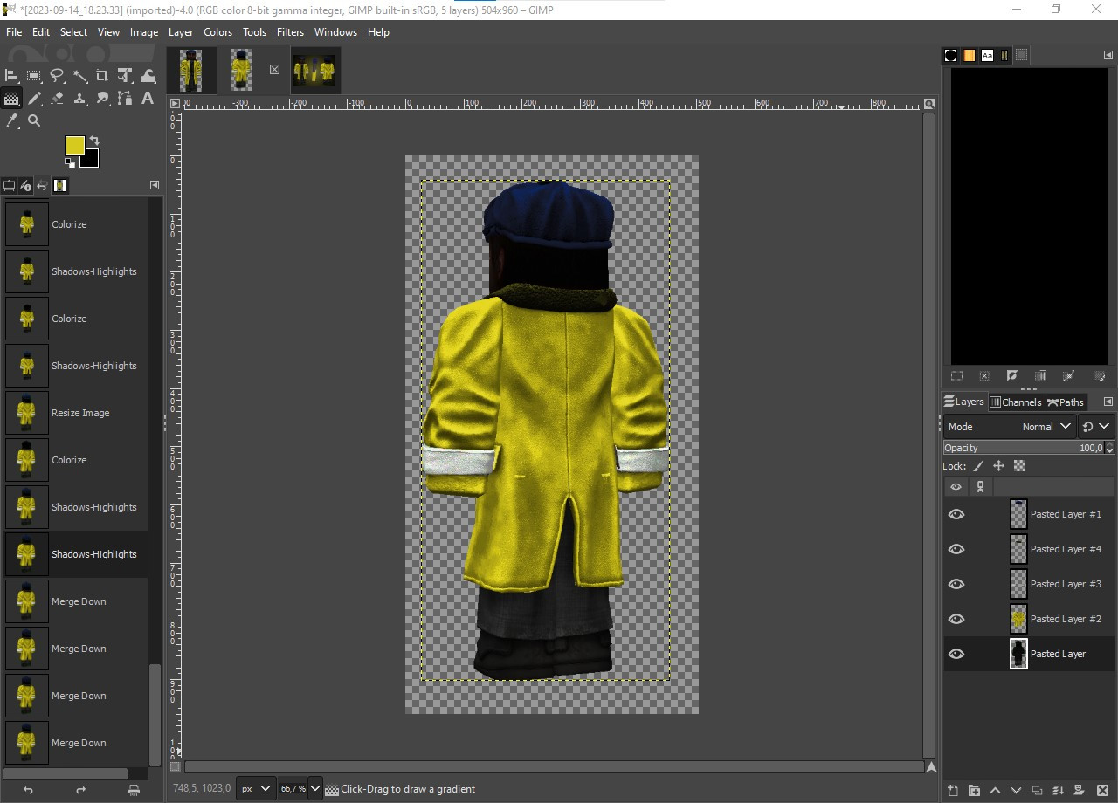Screen dimensions: 1118x803
Task: Open the Undo History dock configuration menu
Action: point(155,185)
